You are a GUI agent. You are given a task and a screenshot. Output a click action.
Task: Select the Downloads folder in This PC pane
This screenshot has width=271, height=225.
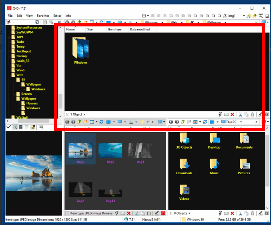pyautogui.click(x=184, y=167)
